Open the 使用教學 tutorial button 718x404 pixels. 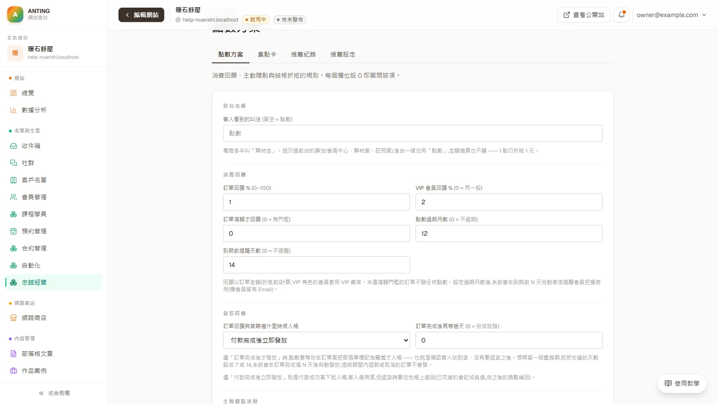pyautogui.click(x=682, y=383)
